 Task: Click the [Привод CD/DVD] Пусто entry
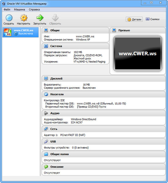coord(91,107)
